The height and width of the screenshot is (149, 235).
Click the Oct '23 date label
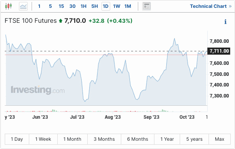[187, 117]
